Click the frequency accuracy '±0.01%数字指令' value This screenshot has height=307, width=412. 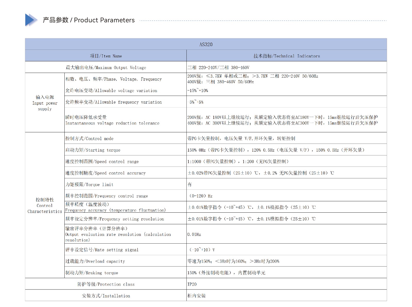click(252, 207)
